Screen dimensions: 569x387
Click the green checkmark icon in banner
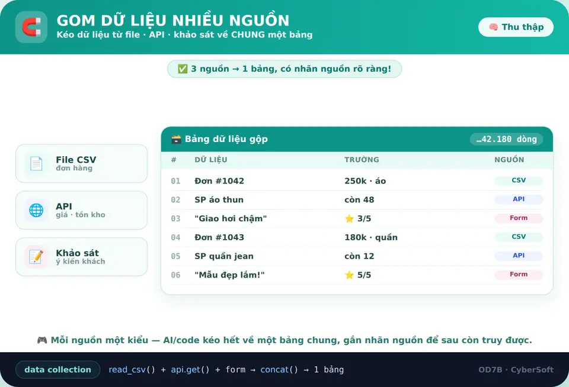[x=183, y=69]
